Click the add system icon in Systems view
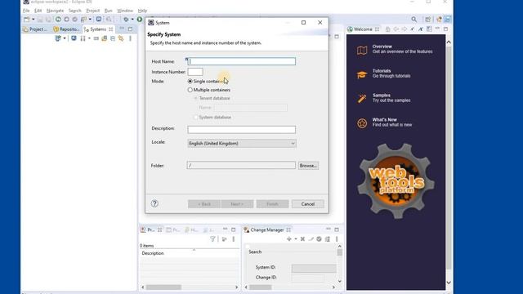Image resolution: width=523 pixels, height=294 pixels. 58,38
